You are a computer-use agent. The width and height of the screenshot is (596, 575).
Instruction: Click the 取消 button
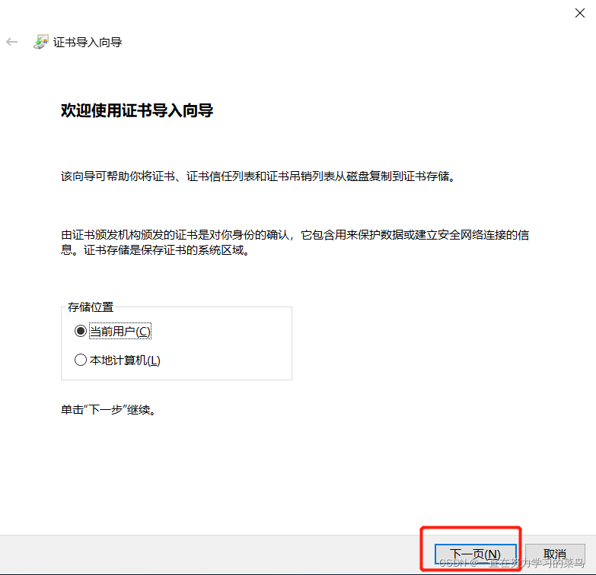pyautogui.click(x=555, y=554)
